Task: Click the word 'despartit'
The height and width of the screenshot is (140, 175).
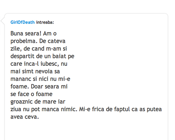Action: [22, 56]
